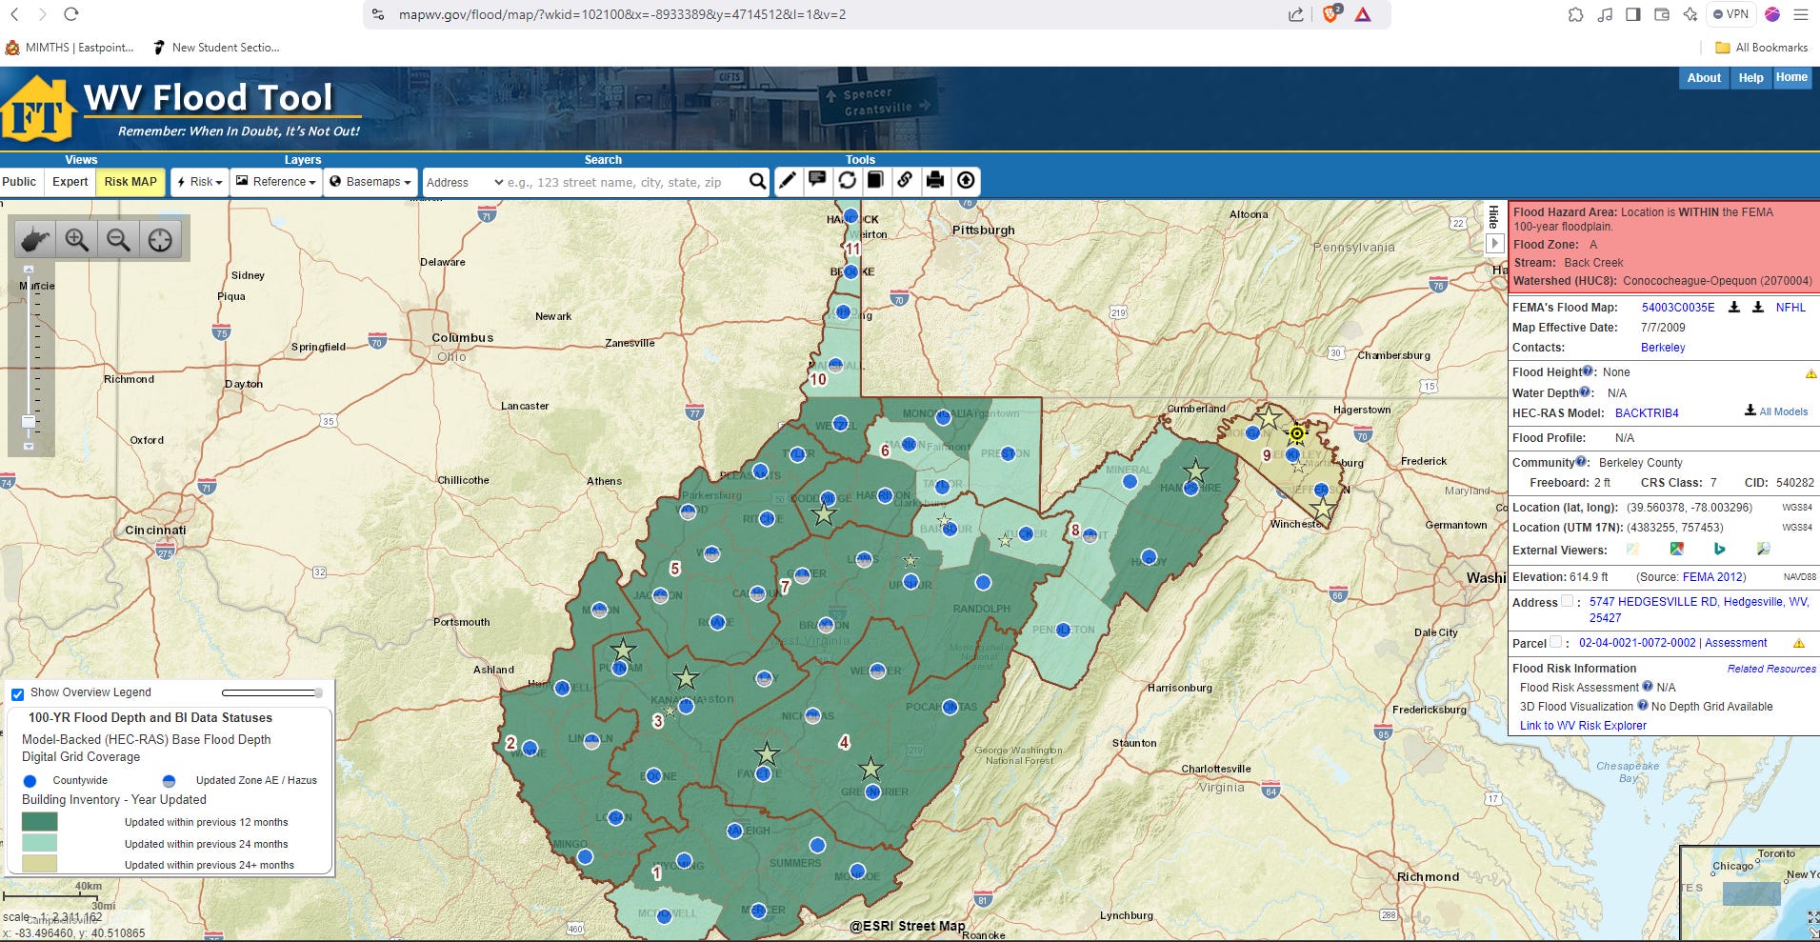The image size is (1820, 942).
Task: Open the Brave shields icon
Action: pos(1330,14)
